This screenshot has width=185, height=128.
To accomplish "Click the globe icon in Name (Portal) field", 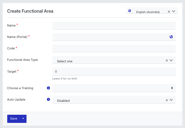I will [x=171, y=37].
